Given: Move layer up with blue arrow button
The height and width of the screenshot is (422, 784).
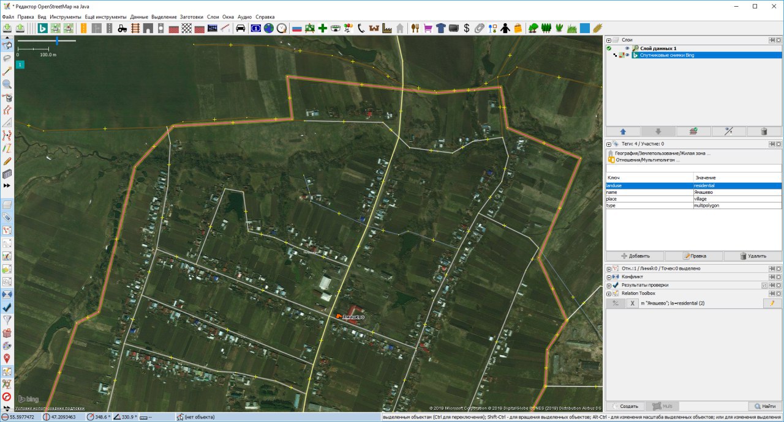Looking at the screenshot, I should (623, 131).
